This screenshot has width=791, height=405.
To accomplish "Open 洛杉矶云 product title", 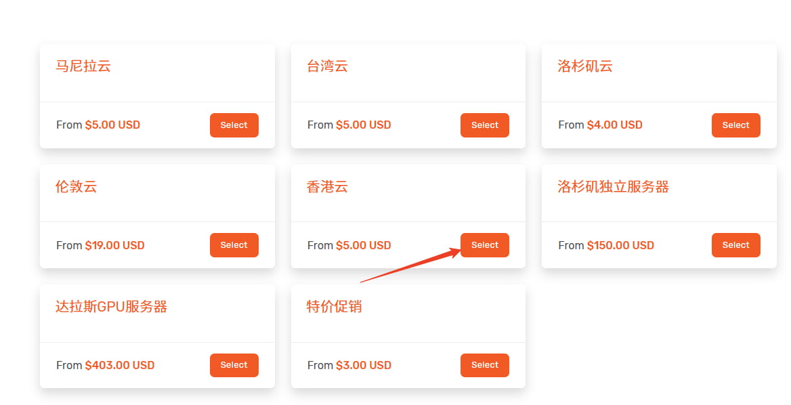I will 585,66.
